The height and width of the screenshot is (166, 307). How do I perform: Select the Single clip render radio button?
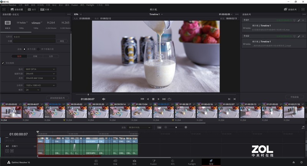coord(25,49)
